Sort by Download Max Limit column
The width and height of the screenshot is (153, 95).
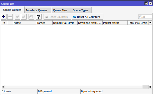(x=90, y=23)
